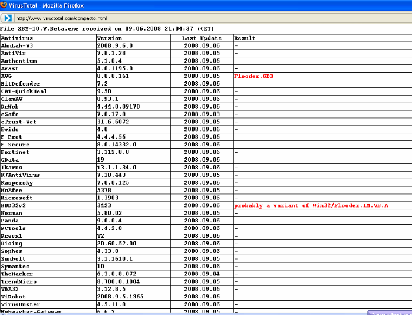Select the 'AVG' row name
The image size is (412, 315).
[x=6, y=76]
